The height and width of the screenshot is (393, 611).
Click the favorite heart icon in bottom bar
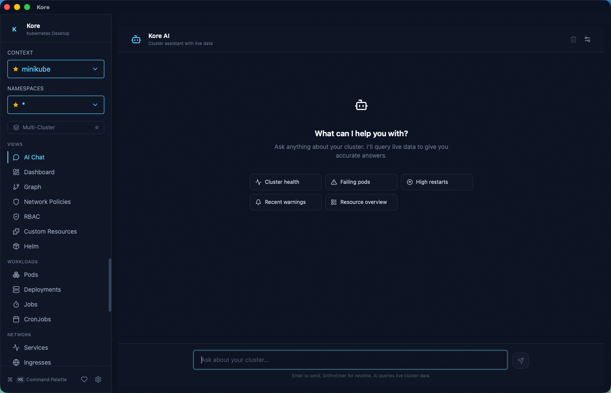(84, 379)
